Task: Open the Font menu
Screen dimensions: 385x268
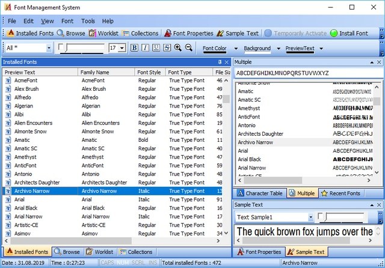Action: click(x=67, y=21)
